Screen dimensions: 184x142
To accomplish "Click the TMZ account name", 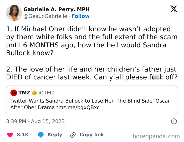I will (x=24, y=93).
